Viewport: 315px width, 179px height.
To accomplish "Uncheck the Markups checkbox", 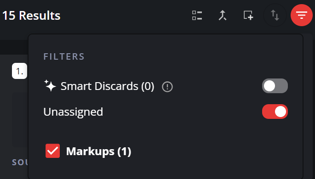I will click(x=52, y=151).
